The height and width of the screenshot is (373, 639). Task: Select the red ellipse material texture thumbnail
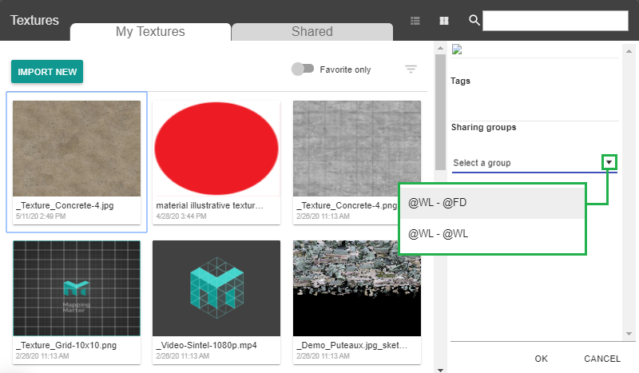point(216,149)
